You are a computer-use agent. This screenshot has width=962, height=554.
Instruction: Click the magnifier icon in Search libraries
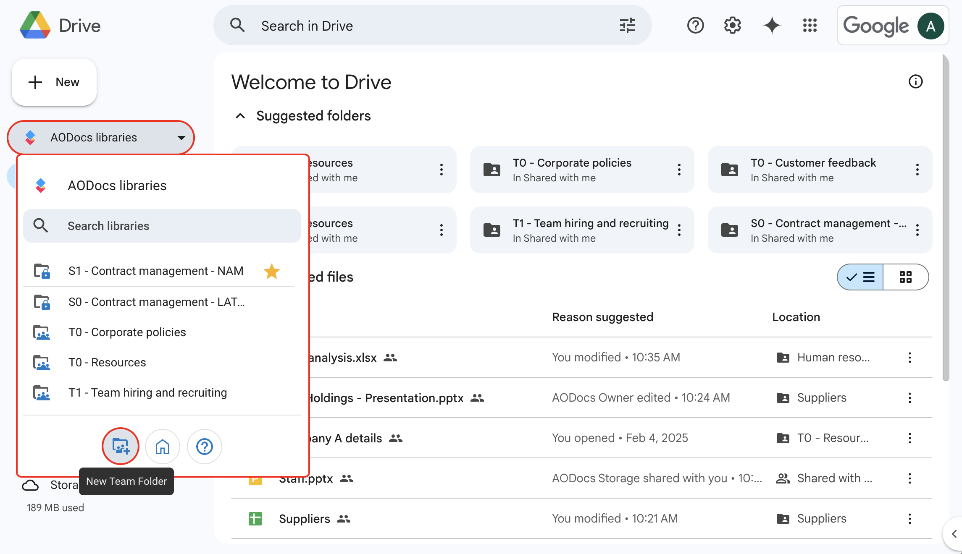41,226
